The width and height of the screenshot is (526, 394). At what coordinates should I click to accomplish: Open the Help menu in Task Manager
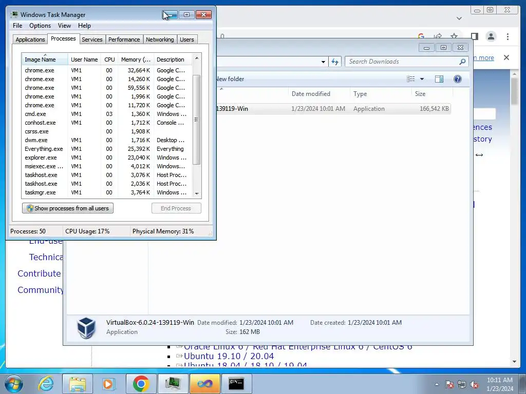pyautogui.click(x=84, y=26)
